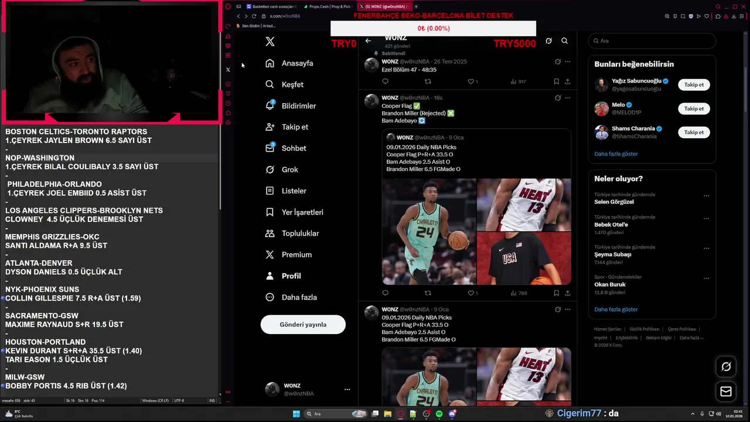Open floating Grok button at lower right

click(x=726, y=366)
